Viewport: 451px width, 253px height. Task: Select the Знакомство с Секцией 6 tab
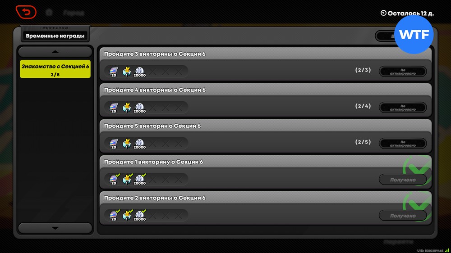55,69
